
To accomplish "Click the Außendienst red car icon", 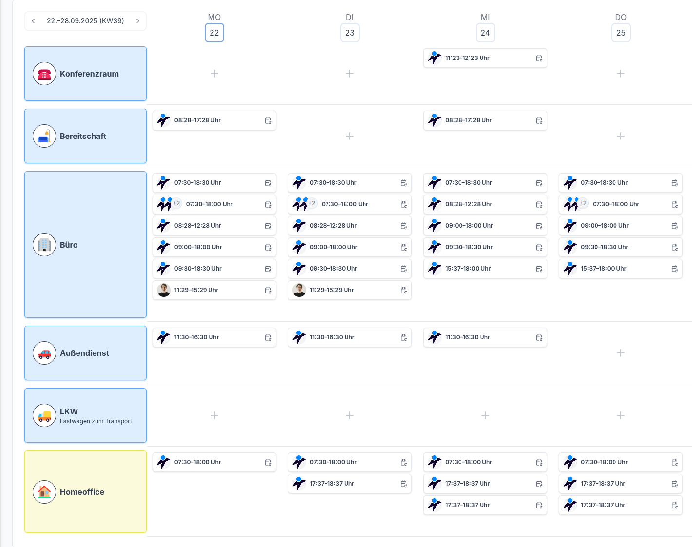I will [x=44, y=353].
